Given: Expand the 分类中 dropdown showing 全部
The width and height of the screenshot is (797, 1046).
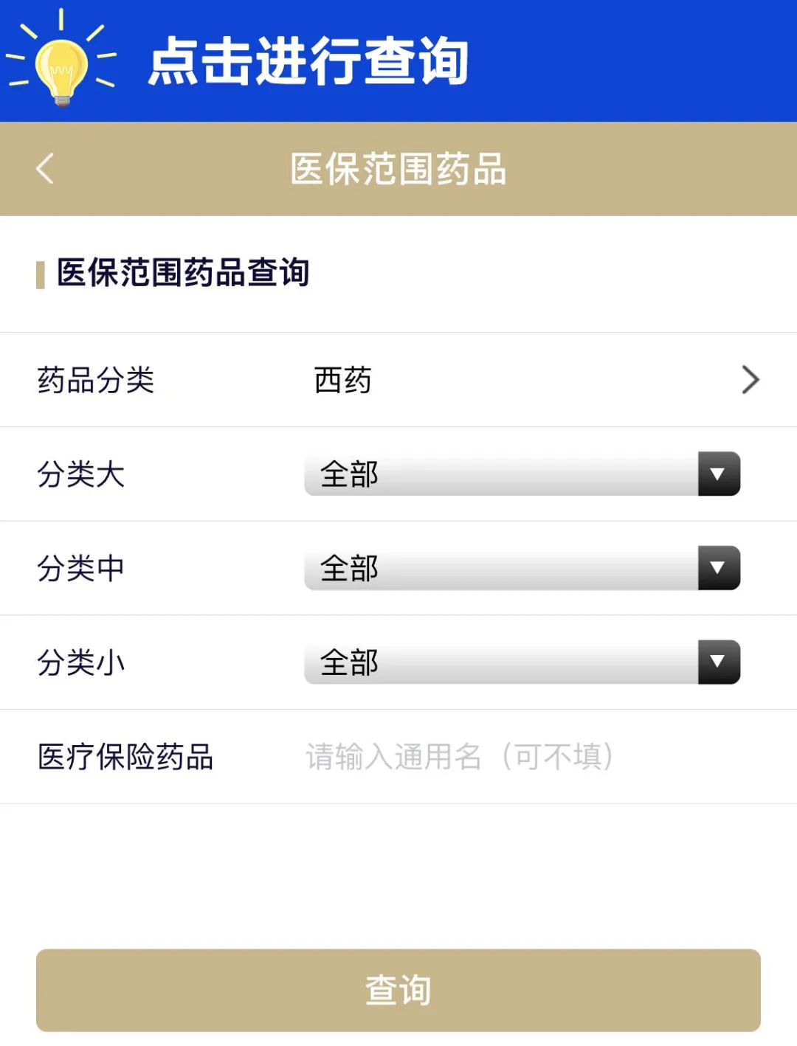Looking at the screenshot, I should click(502, 568).
